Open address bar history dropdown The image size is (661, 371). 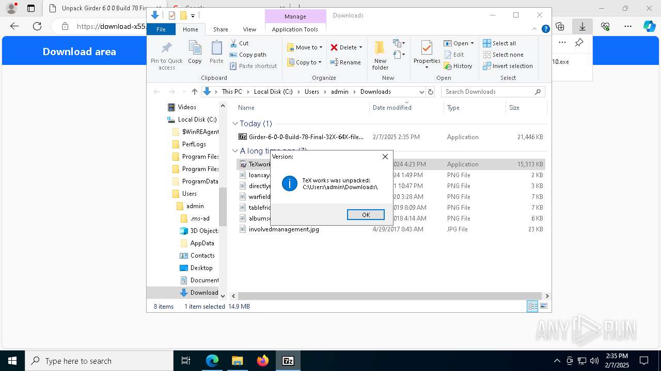pos(421,92)
